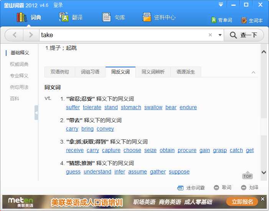
Task: Toggle the 取词 word capture option
Action: [x=223, y=188]
